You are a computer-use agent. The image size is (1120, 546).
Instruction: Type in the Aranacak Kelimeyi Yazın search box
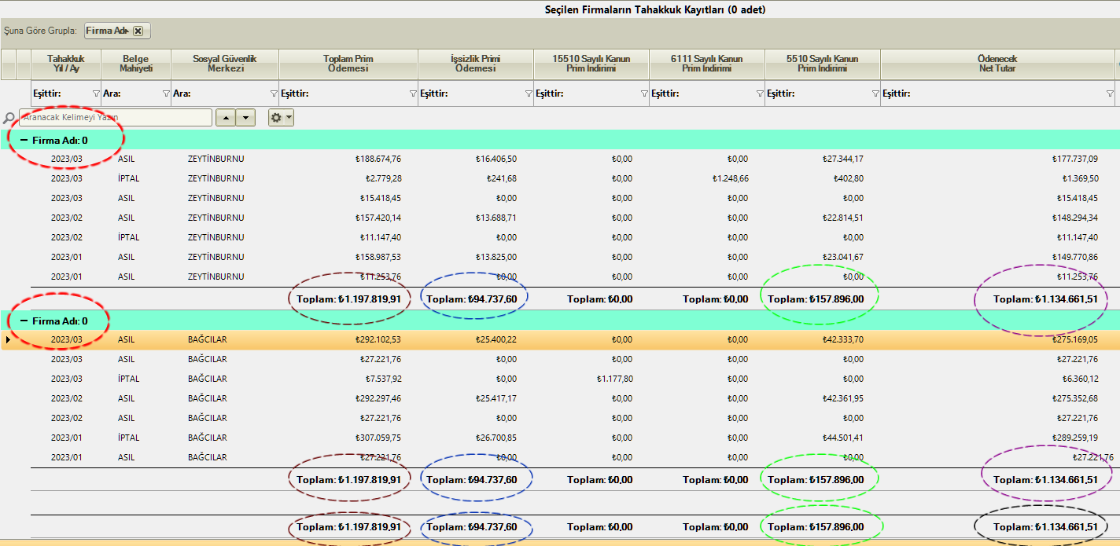click(116, 118)
